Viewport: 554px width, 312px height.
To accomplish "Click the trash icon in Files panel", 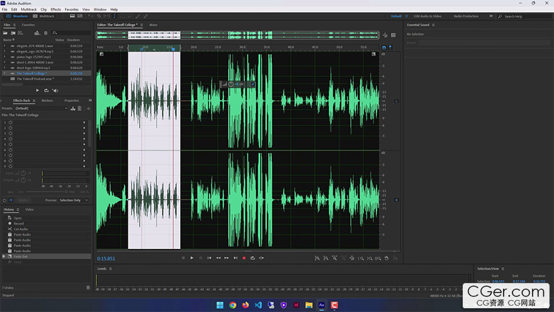I will click(45, 33).
